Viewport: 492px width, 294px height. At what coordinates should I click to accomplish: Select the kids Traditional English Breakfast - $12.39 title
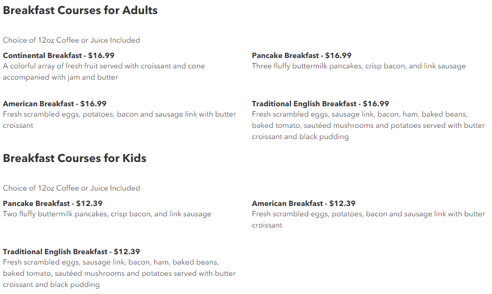(x=72, y=251)
